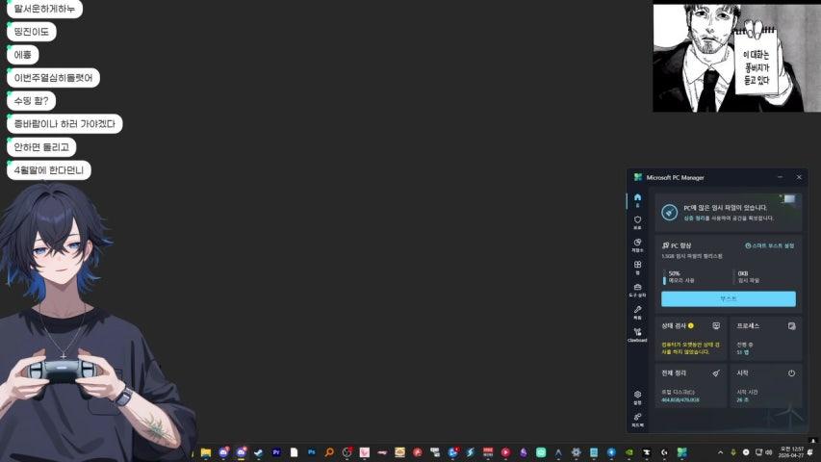
Task: Click the volume speaker icon in system tray
Action: [x=769, y=452]
